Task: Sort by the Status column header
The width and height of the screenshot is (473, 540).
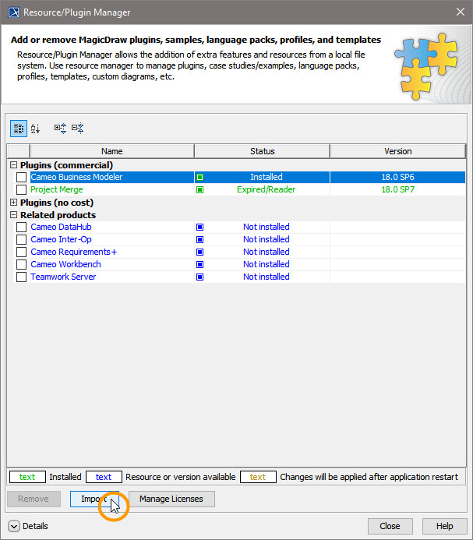Action: 262,151
